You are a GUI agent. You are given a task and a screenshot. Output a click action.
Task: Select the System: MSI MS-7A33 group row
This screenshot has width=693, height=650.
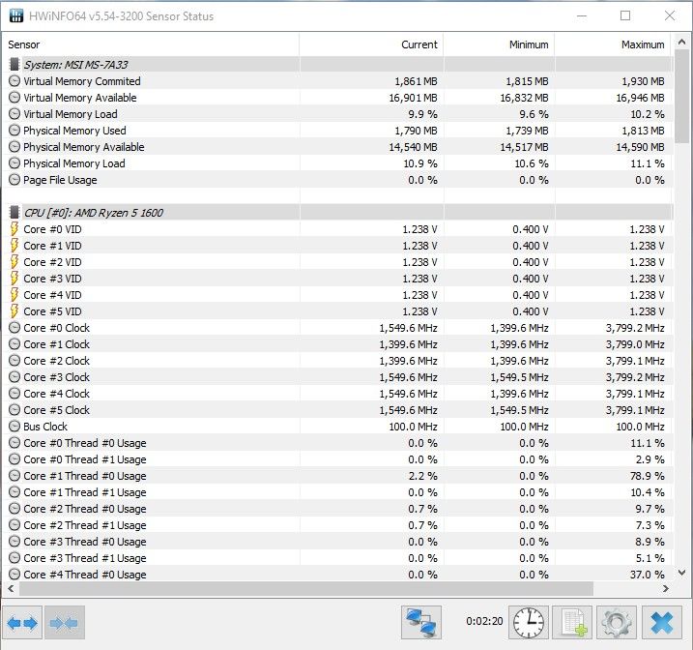(x=338, y=65)
